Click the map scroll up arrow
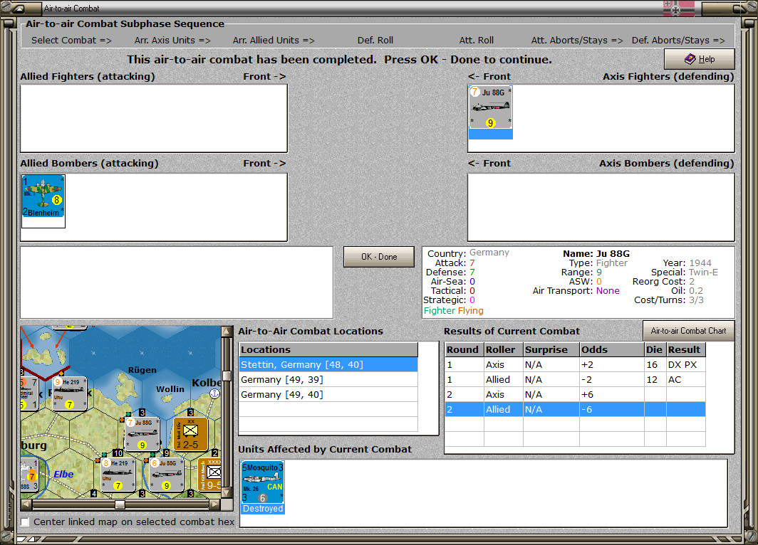Viewport: 758px width, 545px height. tap(226, 331)
